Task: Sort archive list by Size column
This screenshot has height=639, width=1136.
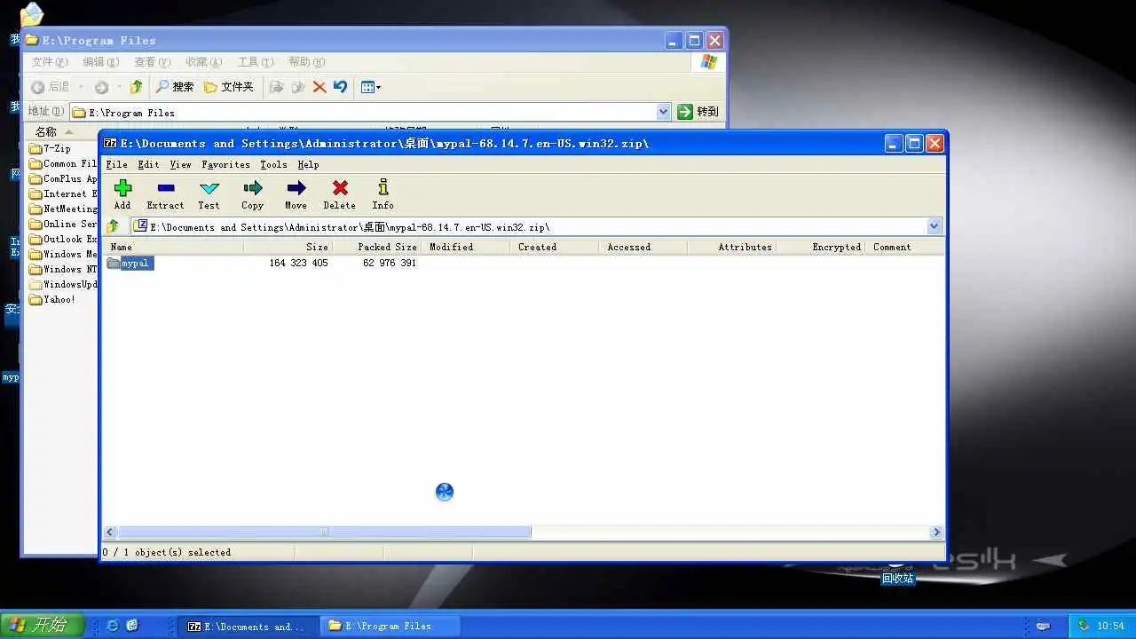Action: pos(288,247)
